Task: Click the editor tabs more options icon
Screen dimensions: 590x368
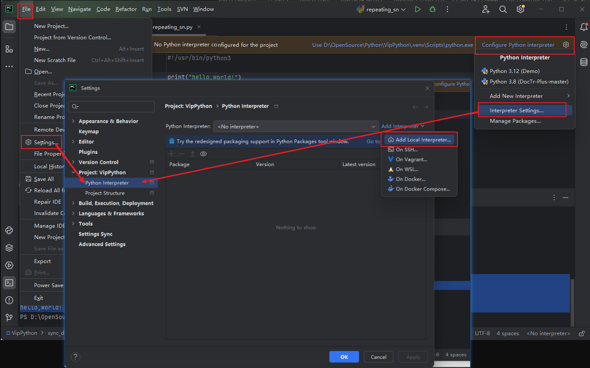Action: pos(566,27)
